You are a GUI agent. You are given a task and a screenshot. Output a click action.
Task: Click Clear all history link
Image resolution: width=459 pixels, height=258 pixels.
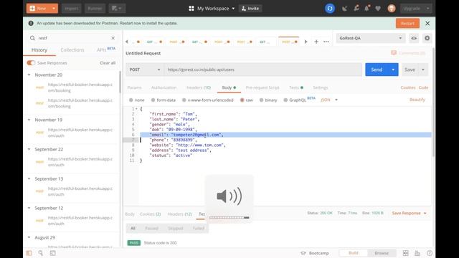tap(108, 63)
